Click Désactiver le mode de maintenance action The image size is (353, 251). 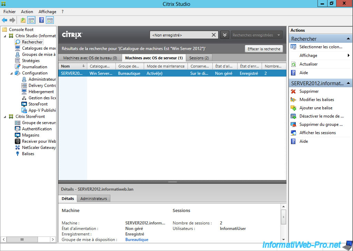click(x=321, y=116)
